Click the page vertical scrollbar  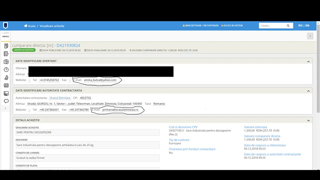point(318,69)
